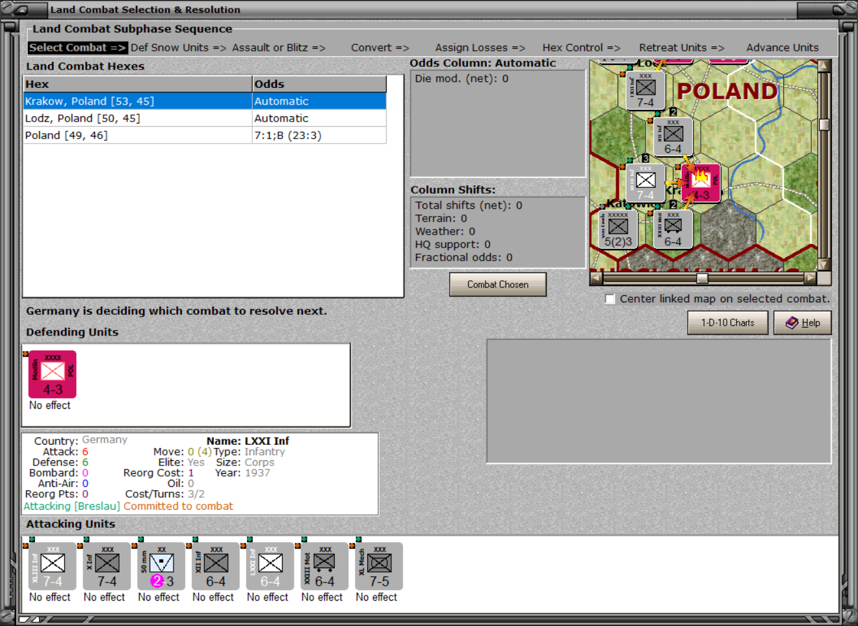Pick the 50 mm 2-3 artillery counter

162,566
